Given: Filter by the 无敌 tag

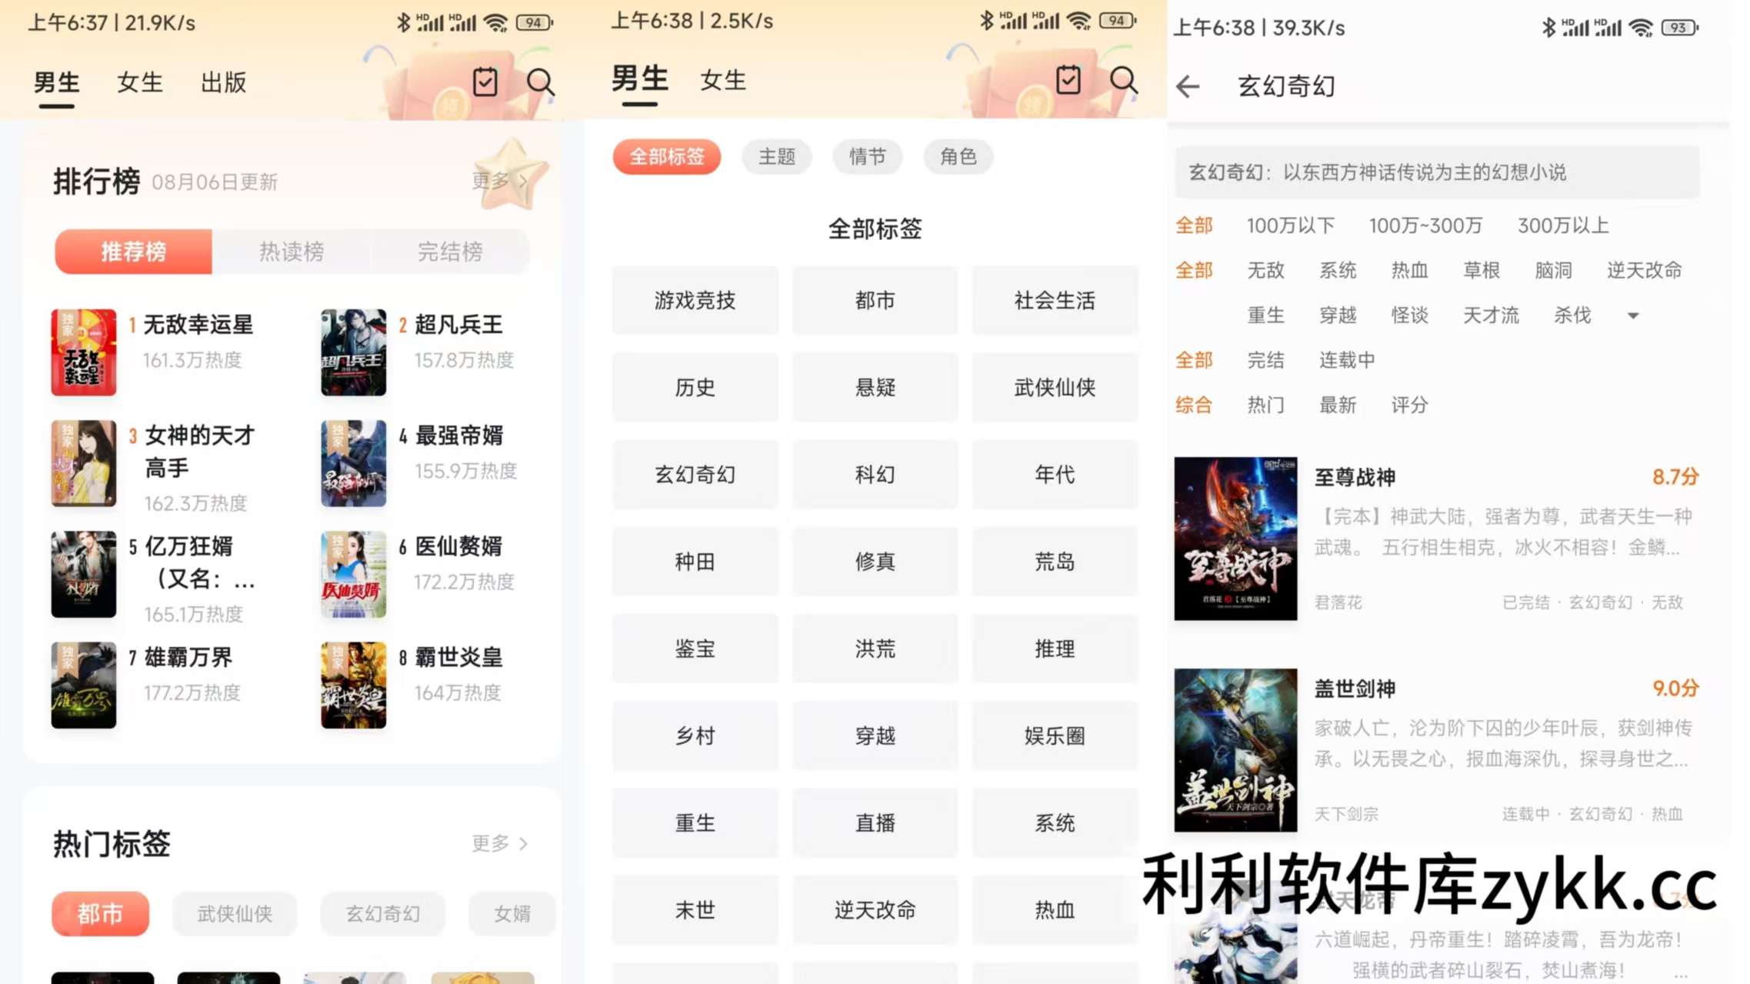Looking at the screenshot, I should coord(1265,270).
